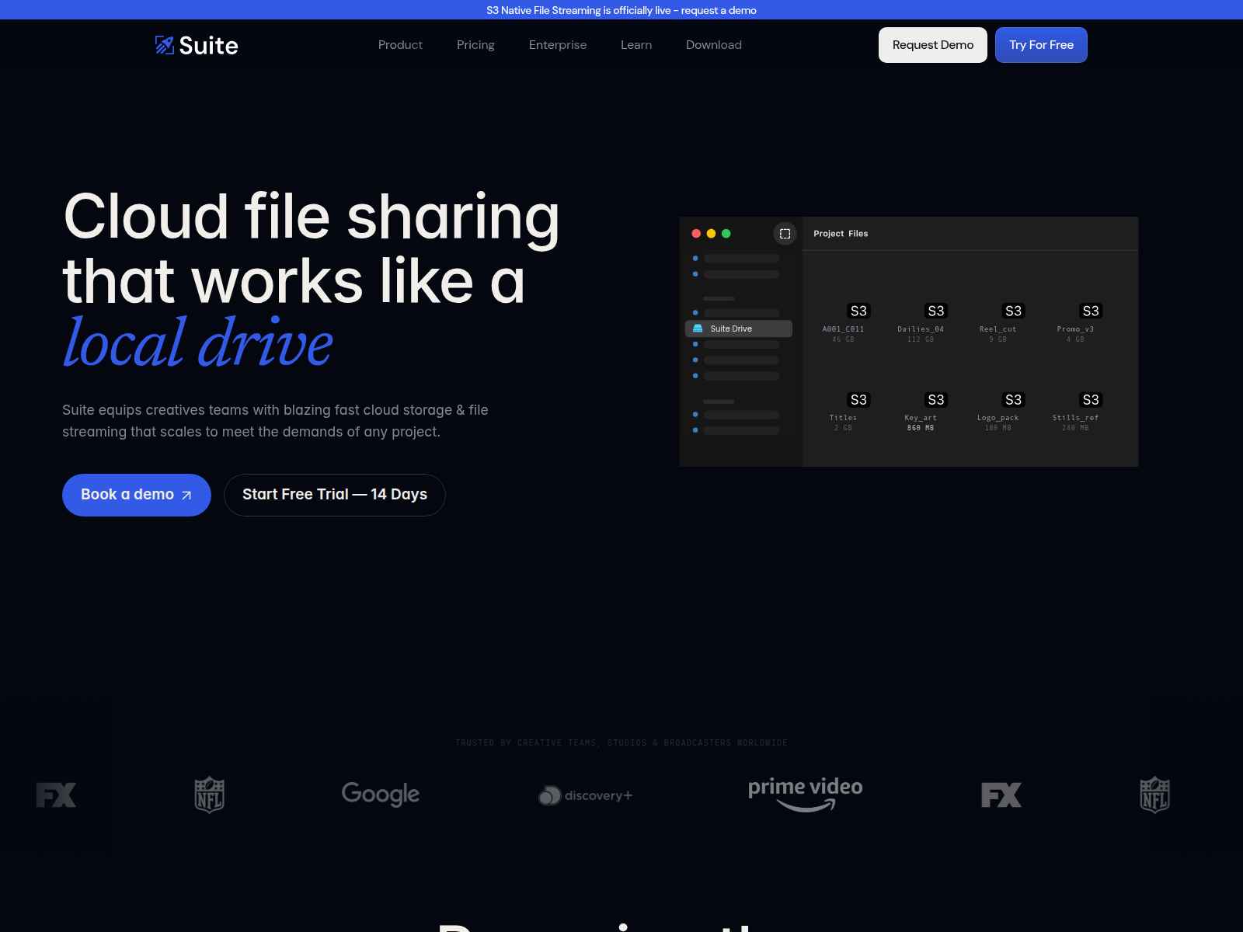The height and width of the screenshot is (932, 1243).
Task: Select Promo_v3 S3 file icon
Action: pyautogui.click(x=1091, y=311)
